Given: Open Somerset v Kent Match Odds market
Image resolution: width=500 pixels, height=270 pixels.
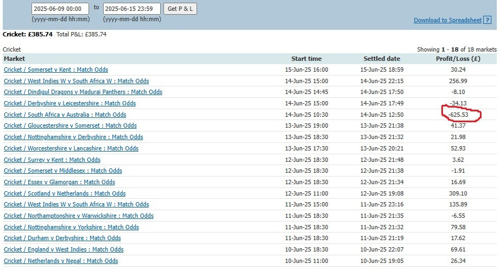Looking at the screenshot, I should [56, 70].
